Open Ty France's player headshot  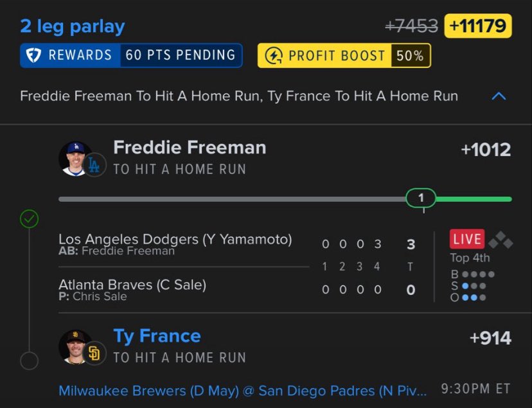tap(75, 346)
